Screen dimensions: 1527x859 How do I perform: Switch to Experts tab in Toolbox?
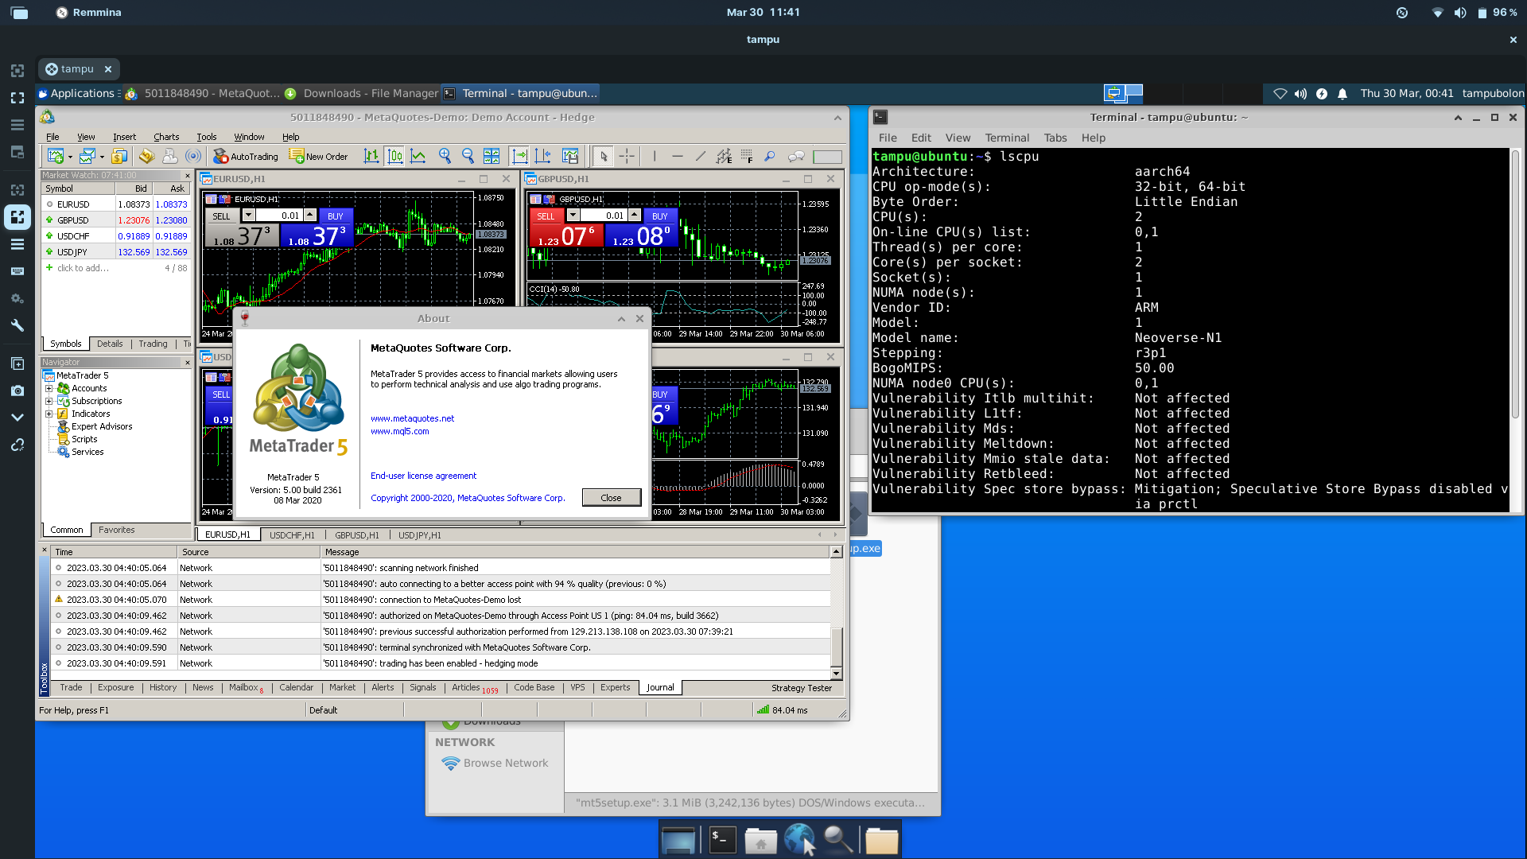[x=615, y=687]
